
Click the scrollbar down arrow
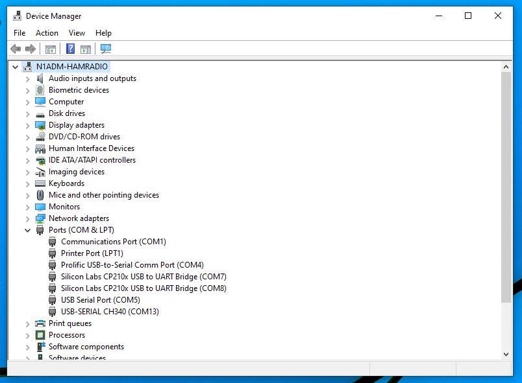click(x=506, y=354)
